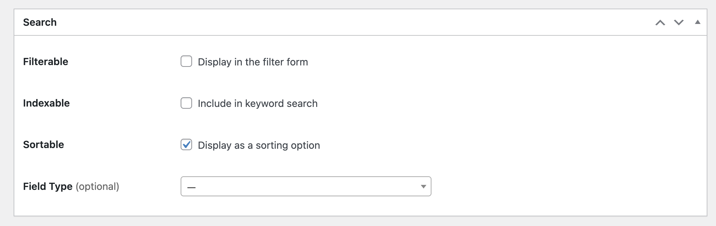
Task: Move the Search panel up
Action: 660,23
